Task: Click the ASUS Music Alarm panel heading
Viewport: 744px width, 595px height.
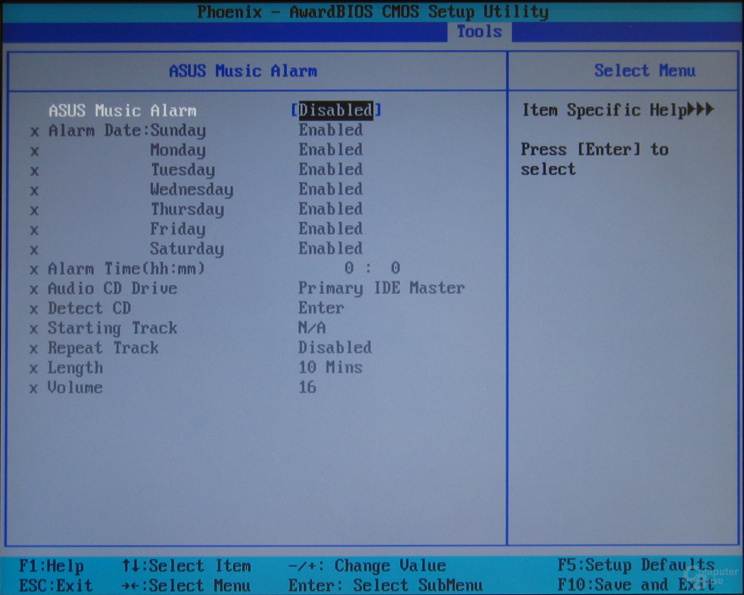Action: coord(243,71)
